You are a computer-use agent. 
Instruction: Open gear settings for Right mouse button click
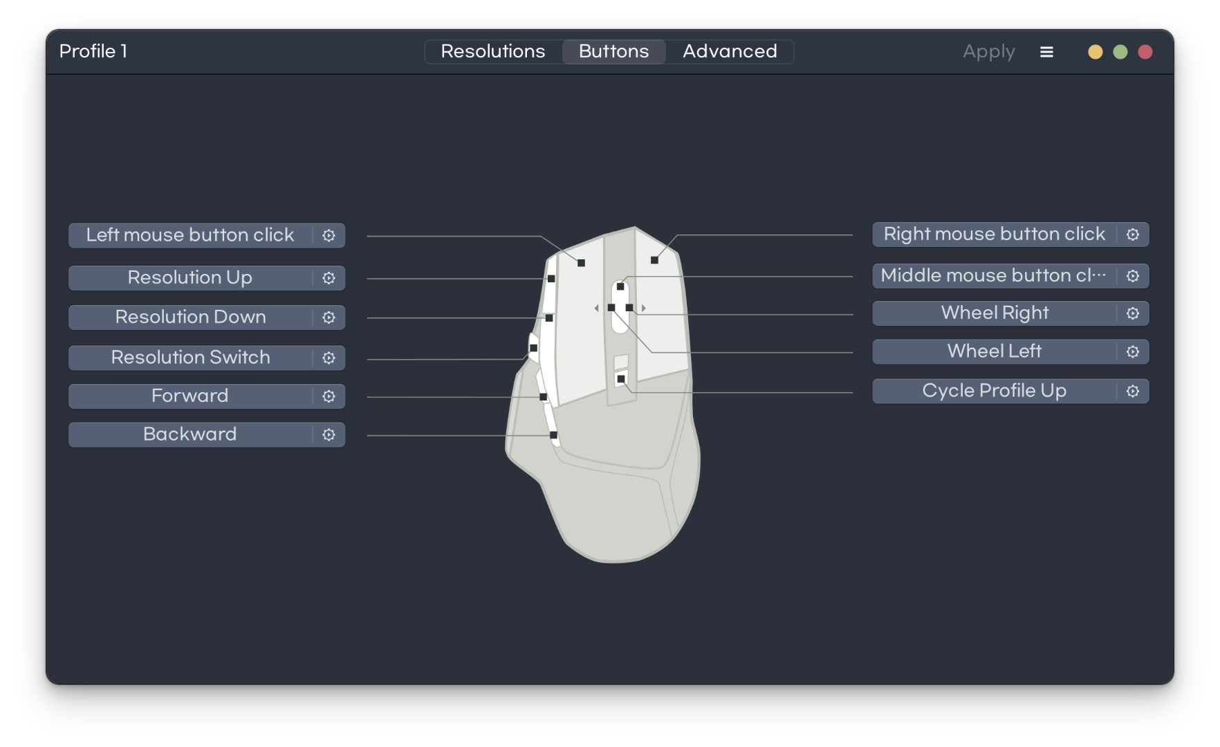pos(1132,234)
